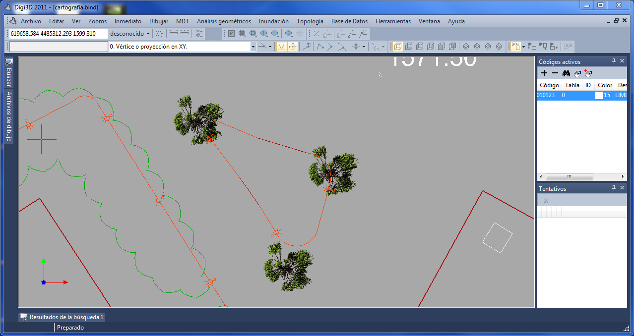Viewport: 634px width, 336px height.
Task: Toggle the highlighted wireframe cube view button
Action: (398, 47)
